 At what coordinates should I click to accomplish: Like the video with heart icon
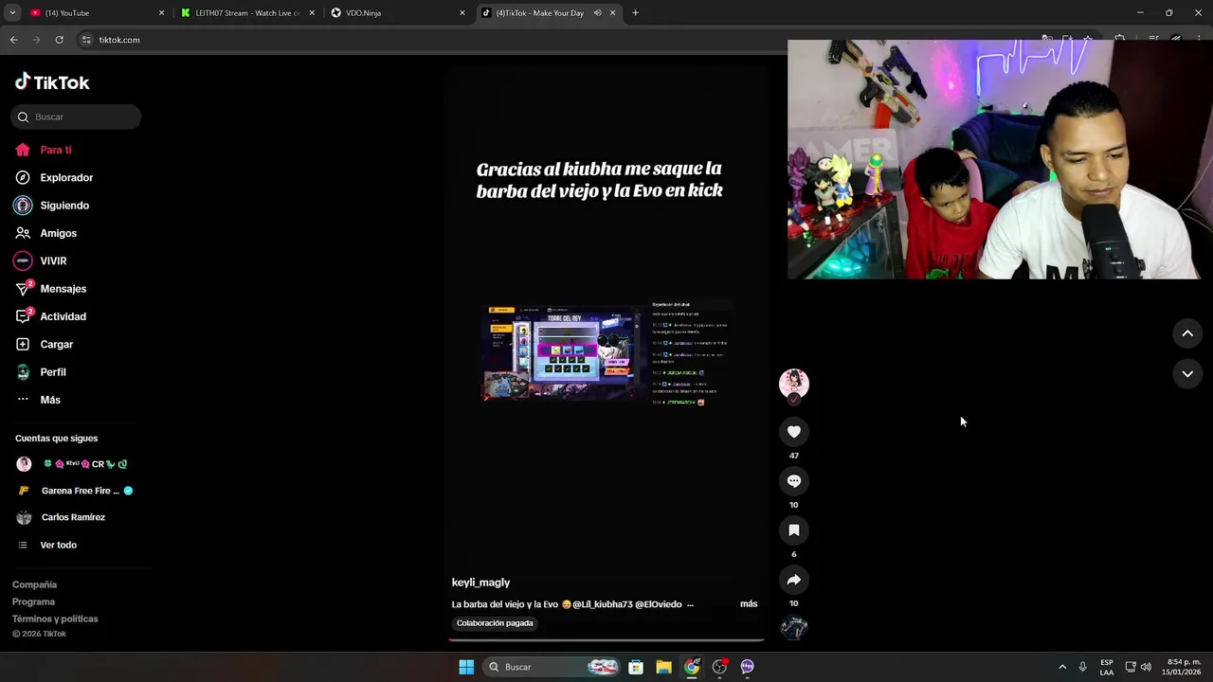(x=794, y=432)
